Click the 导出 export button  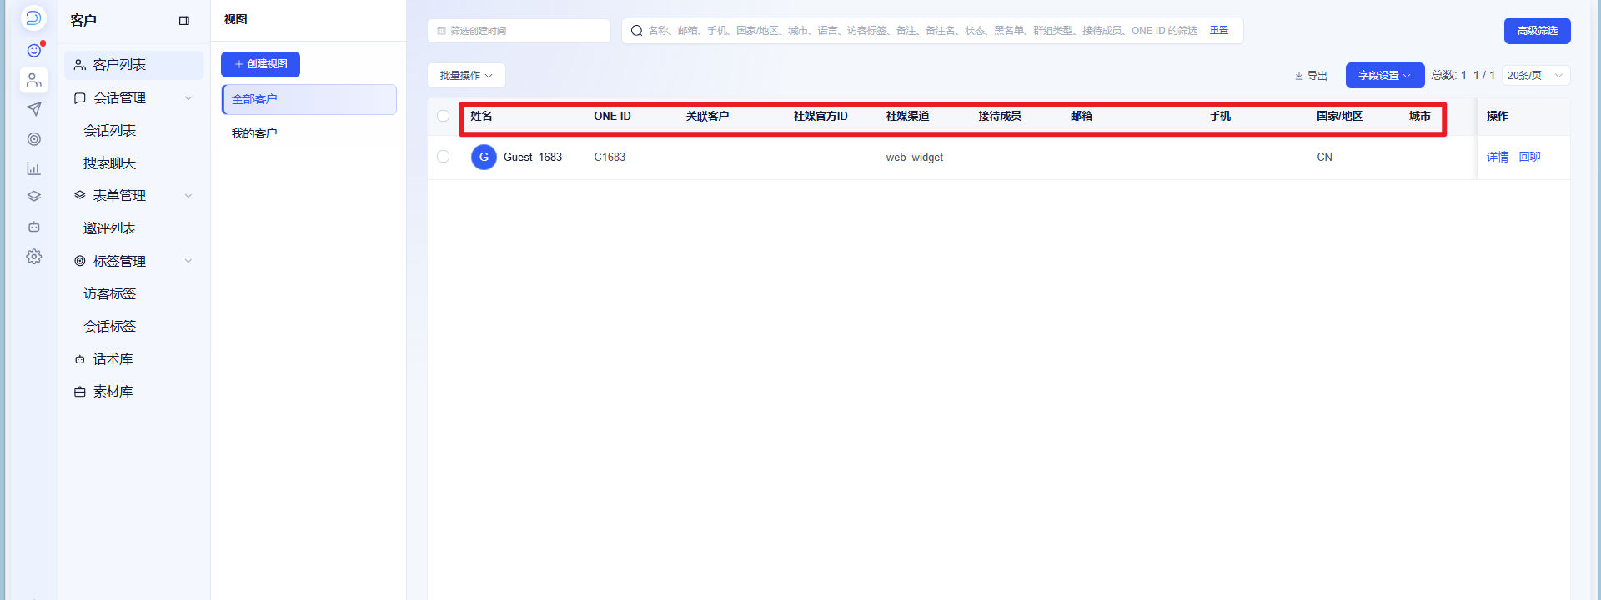coord(1311,76)
